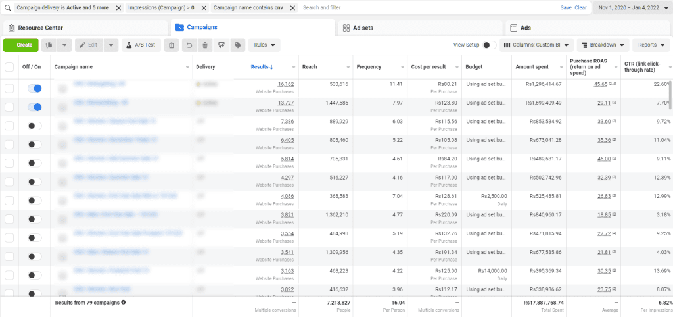673x317 pixels.
Task: Click the clipboard icon in the toolbar
Action: point(172,45)
